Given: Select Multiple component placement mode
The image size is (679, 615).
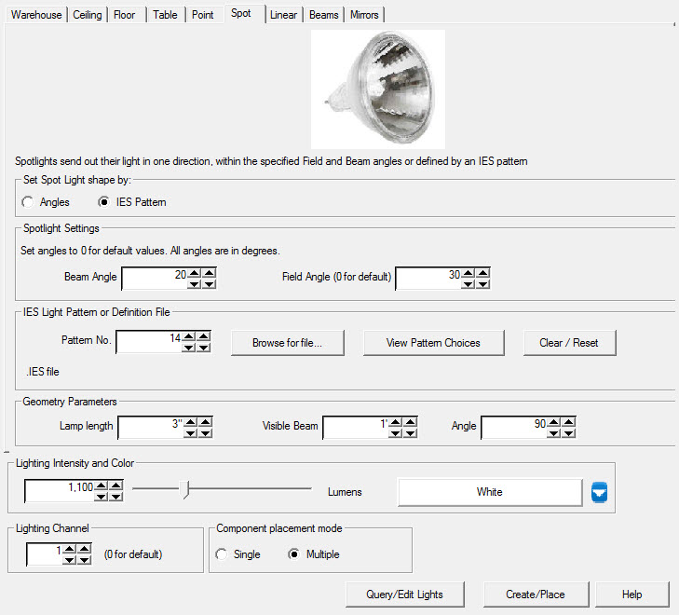Looking at the screenshot, I should [294, 554].
